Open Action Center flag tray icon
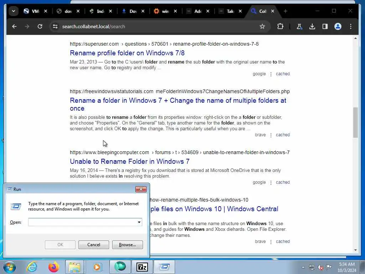 [329, 267]
